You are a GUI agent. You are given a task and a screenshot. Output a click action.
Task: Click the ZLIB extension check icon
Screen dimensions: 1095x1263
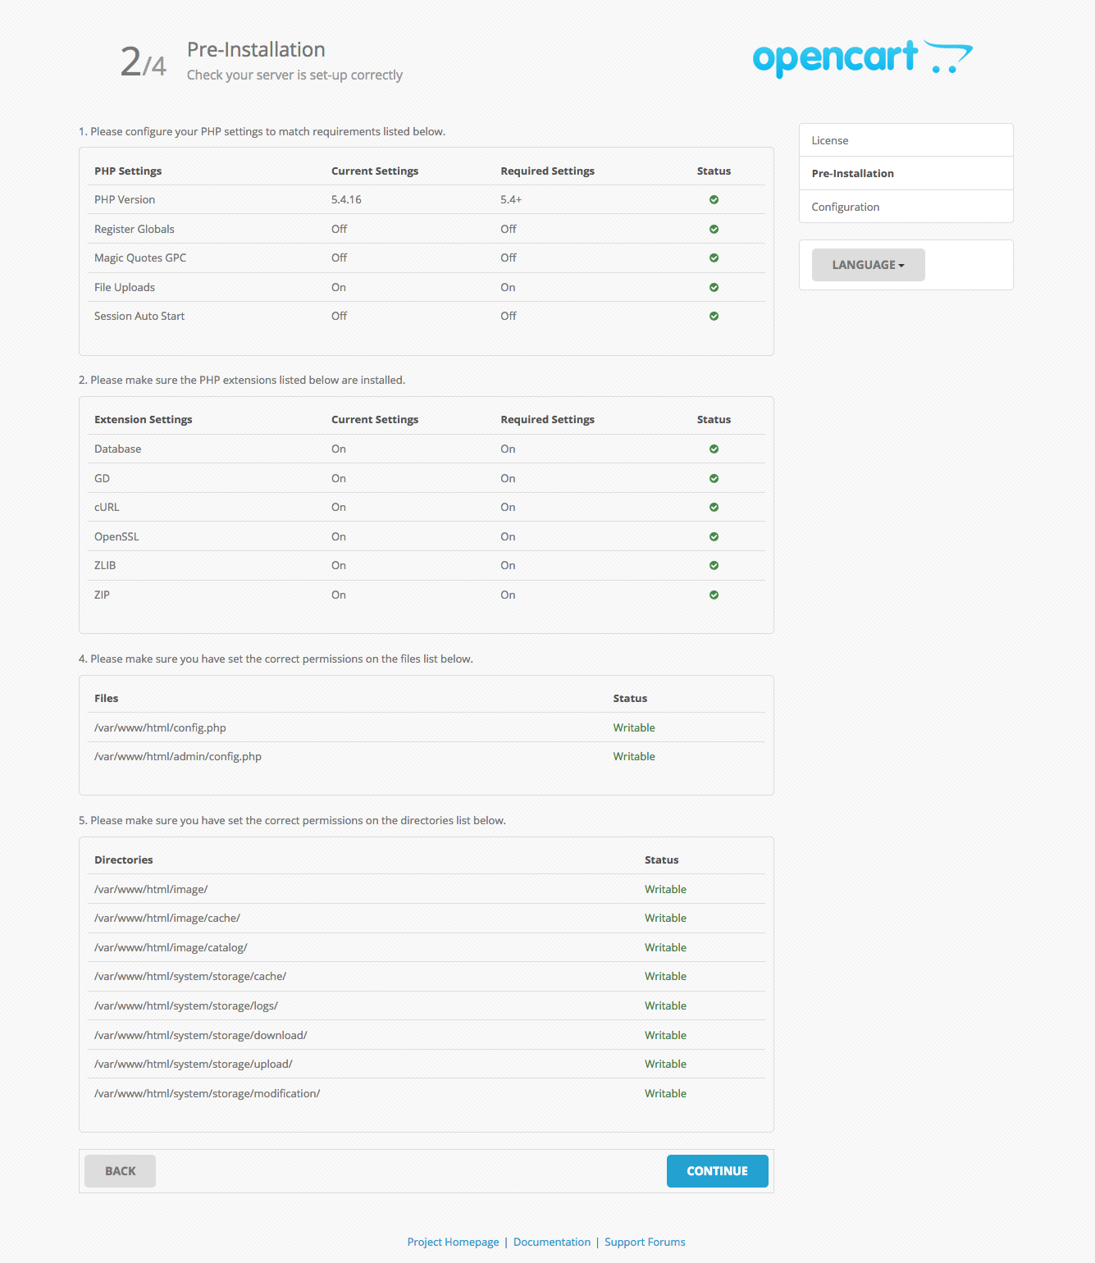coord(714,566)
